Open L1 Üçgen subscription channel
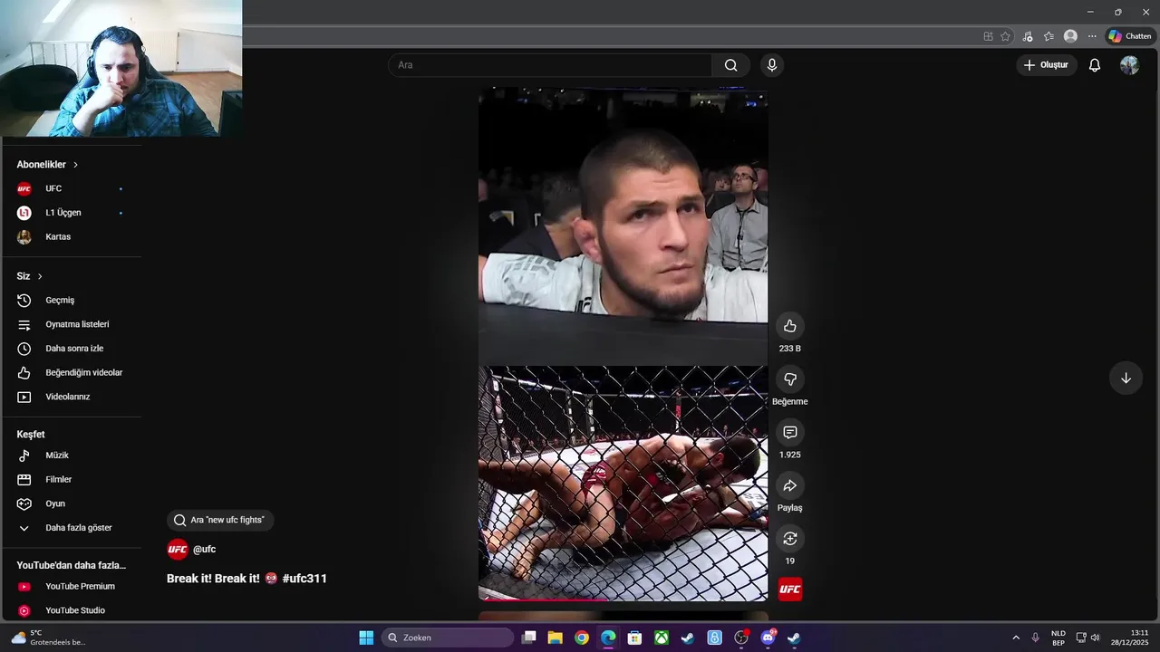 pos(72,213)
